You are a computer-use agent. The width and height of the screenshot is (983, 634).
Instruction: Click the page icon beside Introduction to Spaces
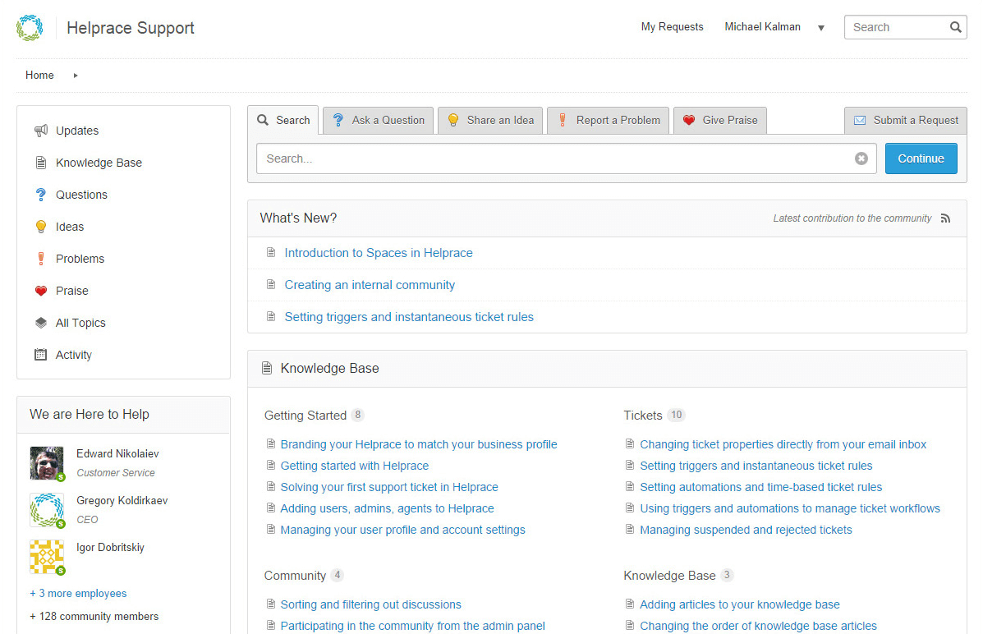271,252
